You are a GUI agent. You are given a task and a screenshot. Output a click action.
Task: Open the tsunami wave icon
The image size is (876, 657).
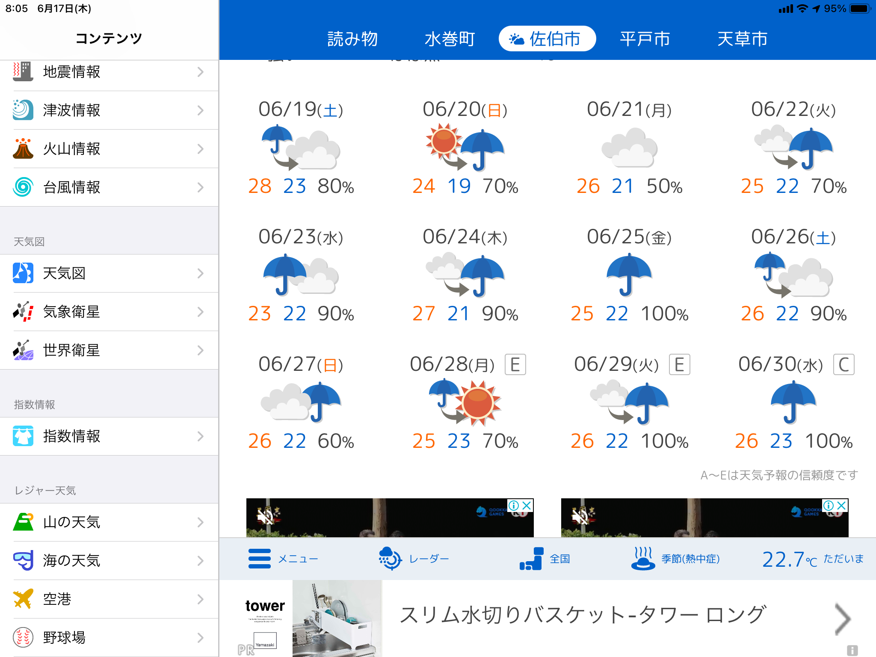pos(23,110)
